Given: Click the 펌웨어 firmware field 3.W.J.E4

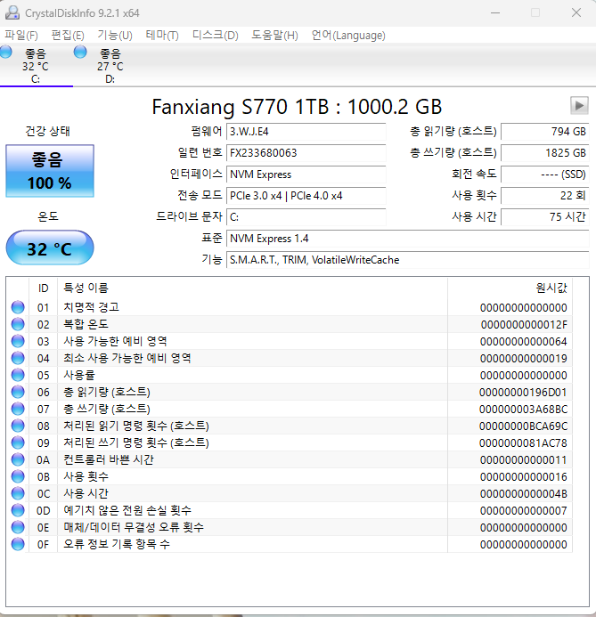Looking at the screenshot, I should (x=306, y=132).
